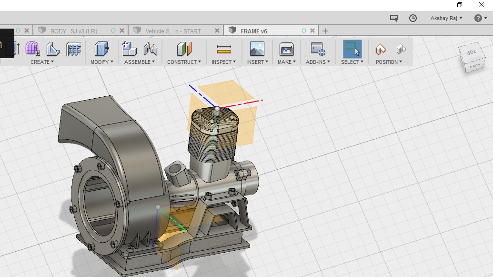Click the Offset Plane construct icon
Screen dimensions: 493x277
coord(184,49)
